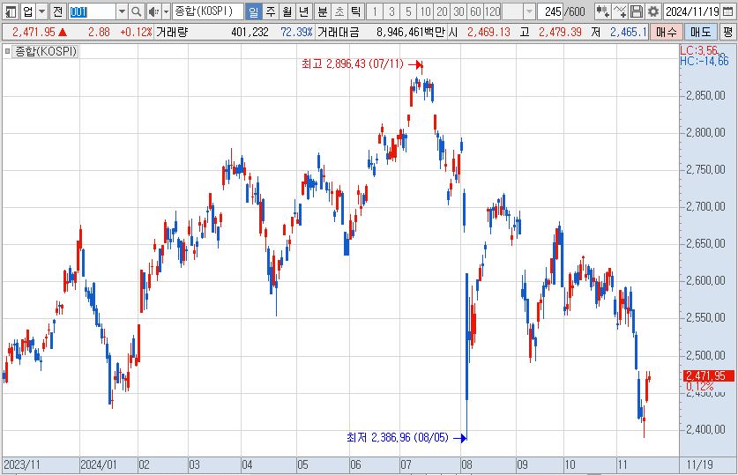The width and height of the screenshot is (738, 475).
Task: Select interval 120 button
Action: 492,11
